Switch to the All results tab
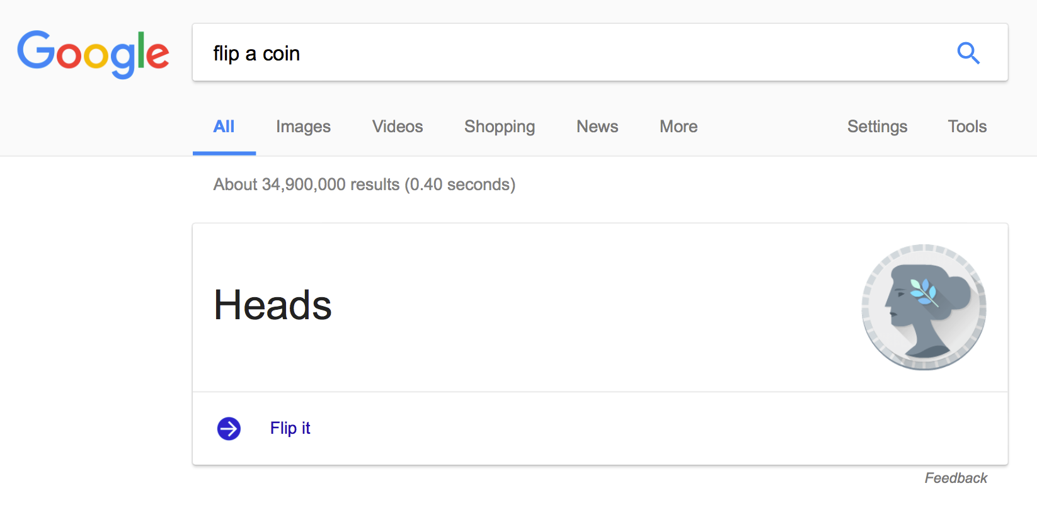 pyautogui.click(x=224, y=127)
